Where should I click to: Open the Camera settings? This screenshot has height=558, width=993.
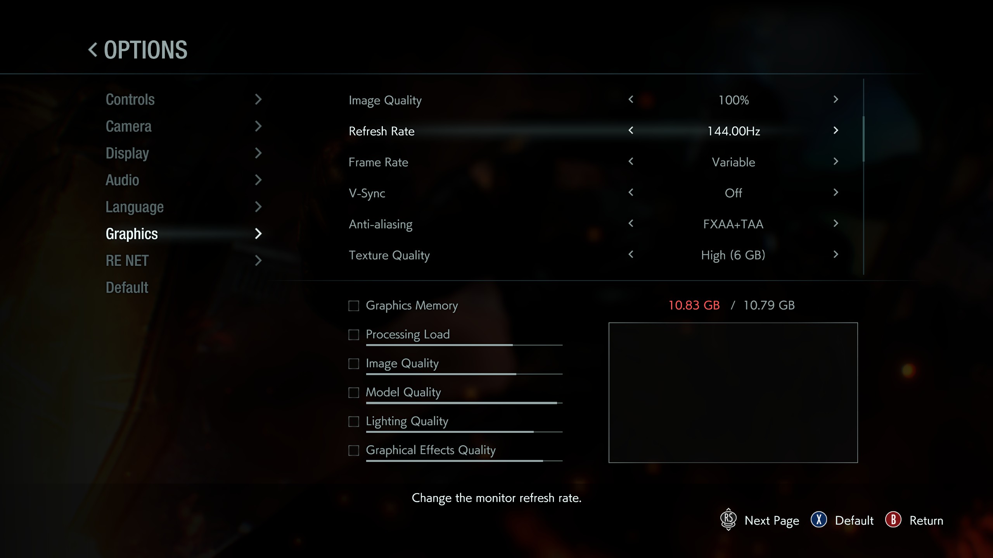pos(128,126)
